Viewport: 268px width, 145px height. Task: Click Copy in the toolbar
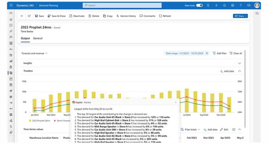108,16
